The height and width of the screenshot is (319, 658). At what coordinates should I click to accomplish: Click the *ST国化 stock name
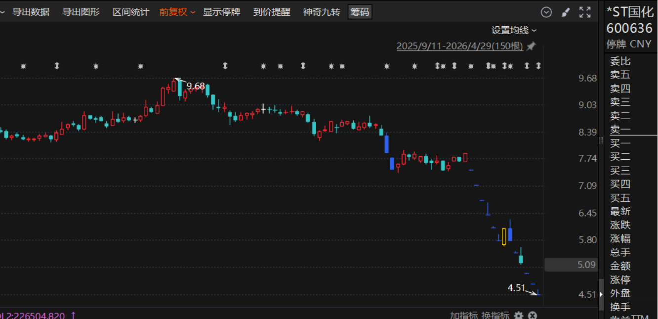point(630,12)
